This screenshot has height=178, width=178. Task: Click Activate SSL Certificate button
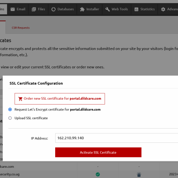coord(98,152)
